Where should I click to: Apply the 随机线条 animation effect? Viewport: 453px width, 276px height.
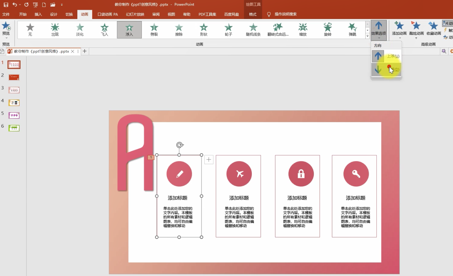coord(253,30)
